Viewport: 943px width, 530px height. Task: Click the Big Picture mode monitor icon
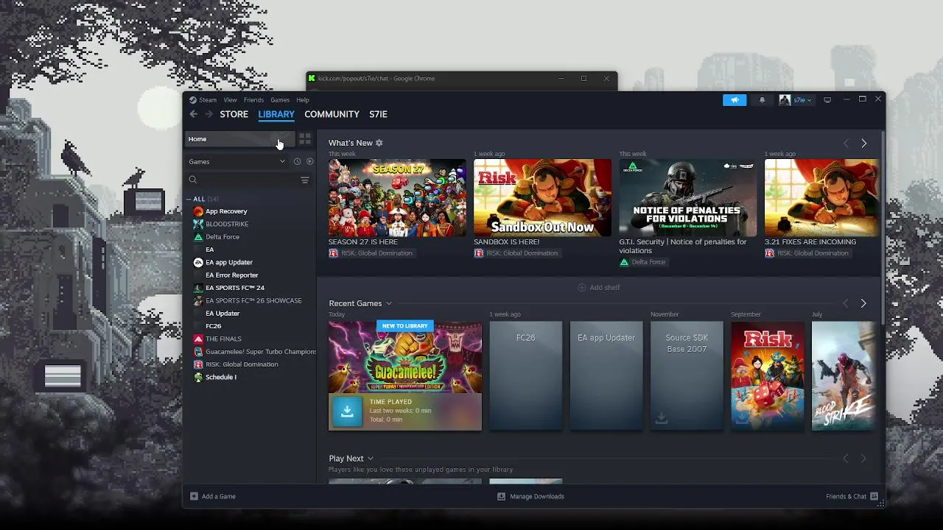[x=827, y=100]
